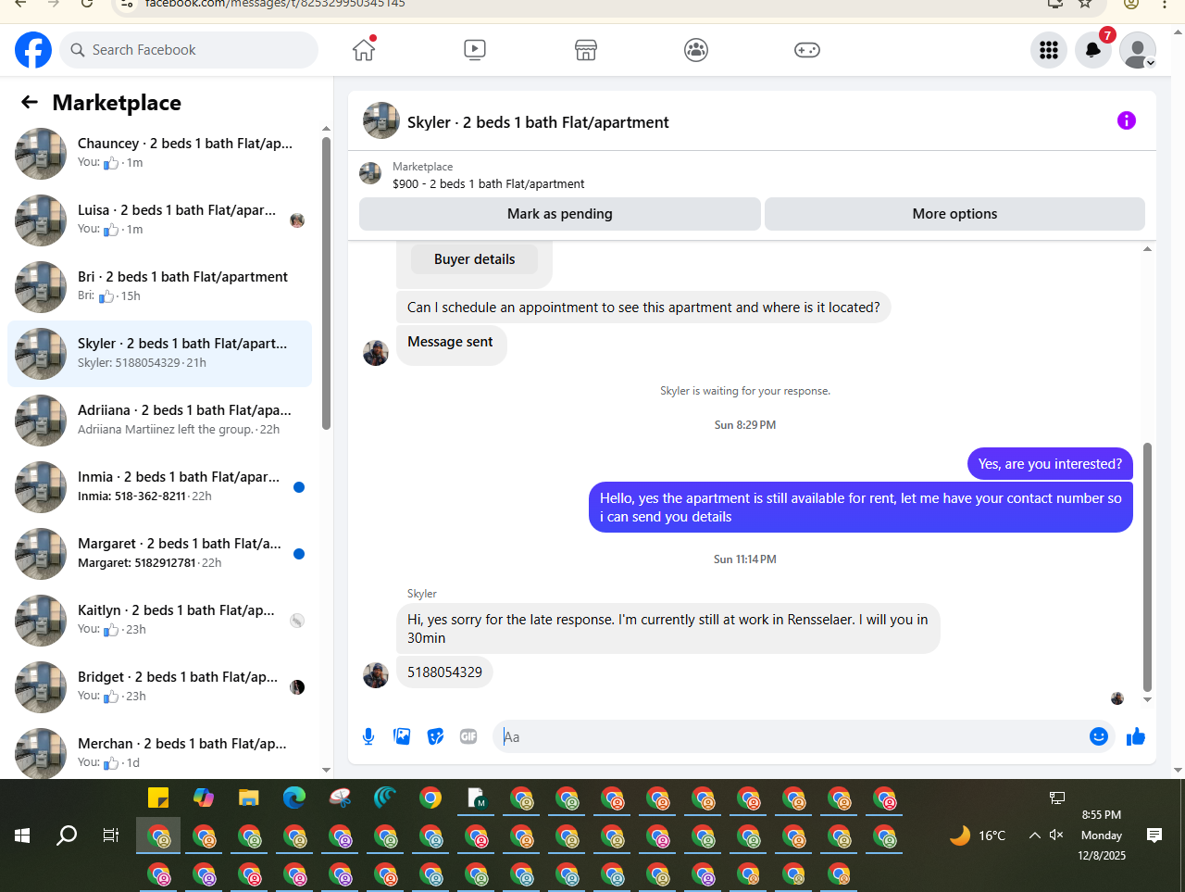Select the Skyler conversation in the list

(159, 354)
